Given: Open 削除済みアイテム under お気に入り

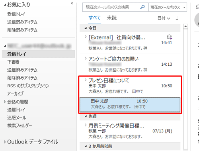Looking at the screenshot, I should (22, 30).
